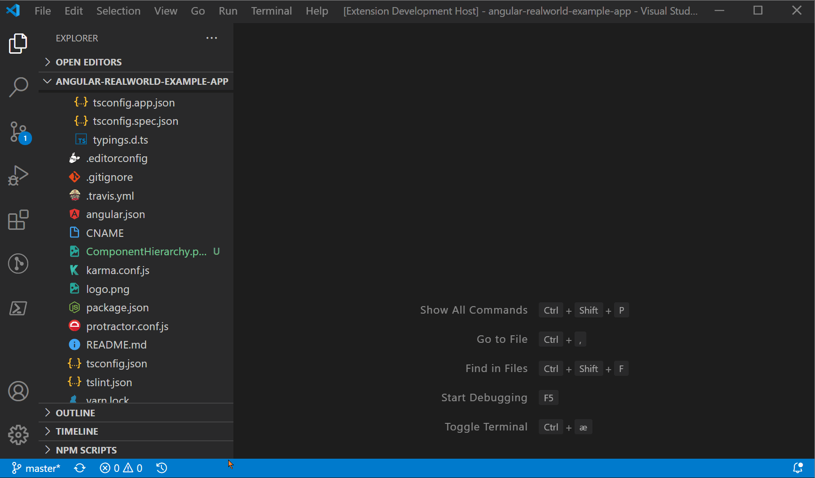
Task: Collapse the ANGULAR-REALWORLD-EXAMPLE-APP folder section
Action: (136, 81)
